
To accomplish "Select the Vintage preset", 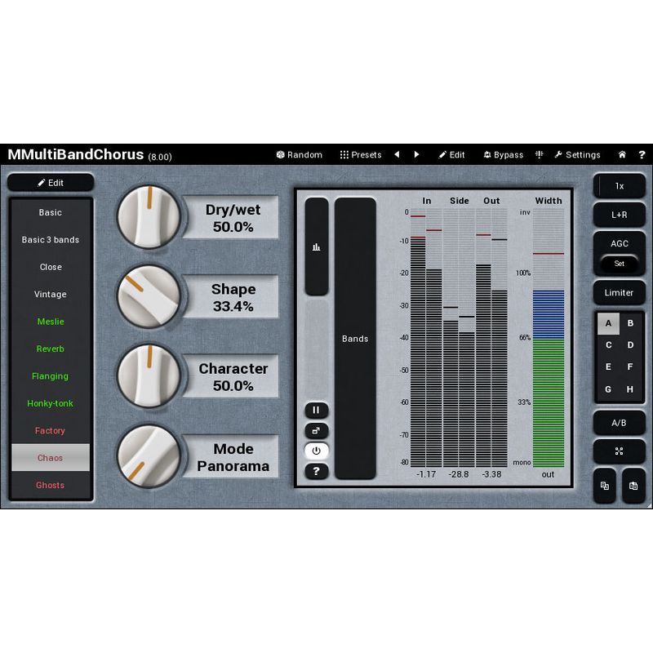I will (51, 295).
